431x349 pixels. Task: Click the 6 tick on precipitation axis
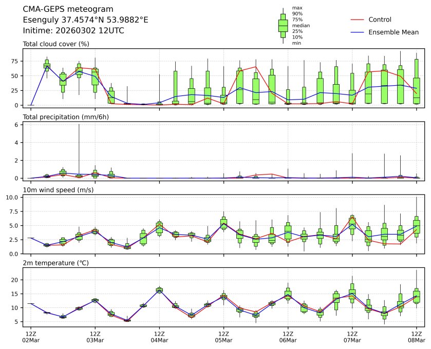pos(16,125)
